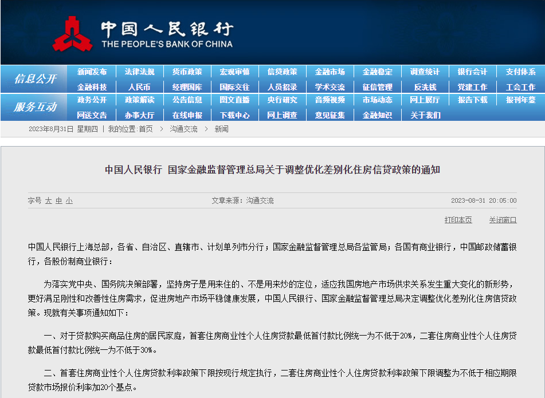Select 图文直播 in service menu
The width and height of the screenshot is (545, 398).
[234, 100]
